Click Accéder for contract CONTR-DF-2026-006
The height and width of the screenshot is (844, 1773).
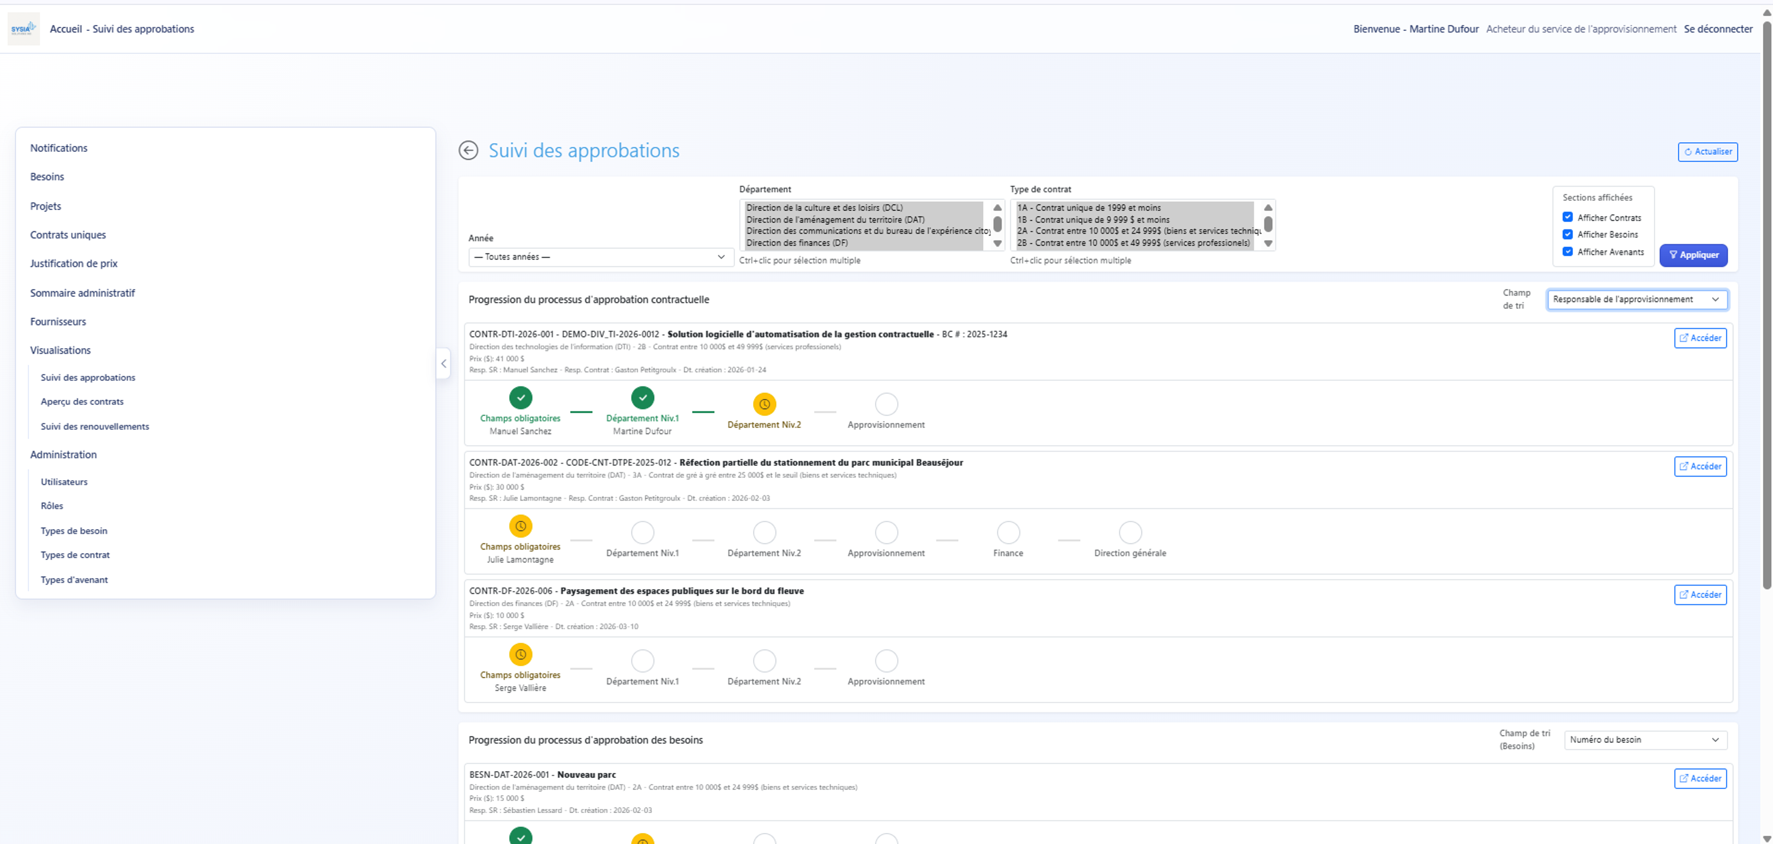pos(1700,595)
